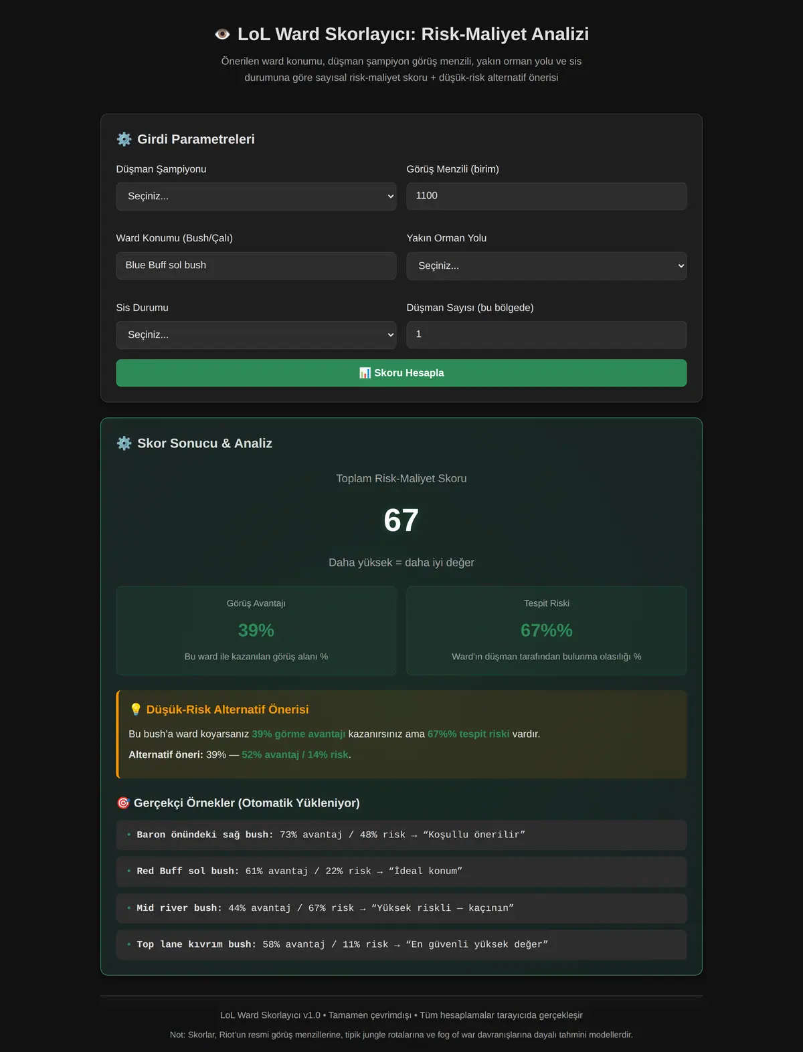Image resolution: width=803 pixels, height=1052 pixels.
Task: Click the gear icon beside Skor Sonucu & Analiz
Action: (x=124, y=443)
